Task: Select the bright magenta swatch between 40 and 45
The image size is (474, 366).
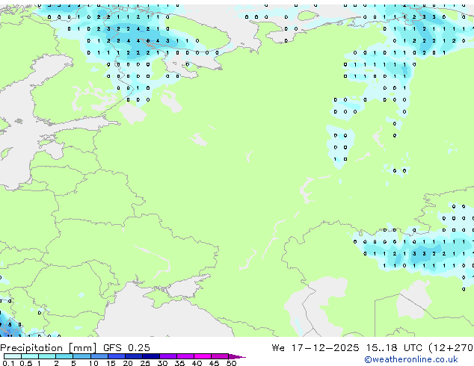Action: click(x=203, y=356)
